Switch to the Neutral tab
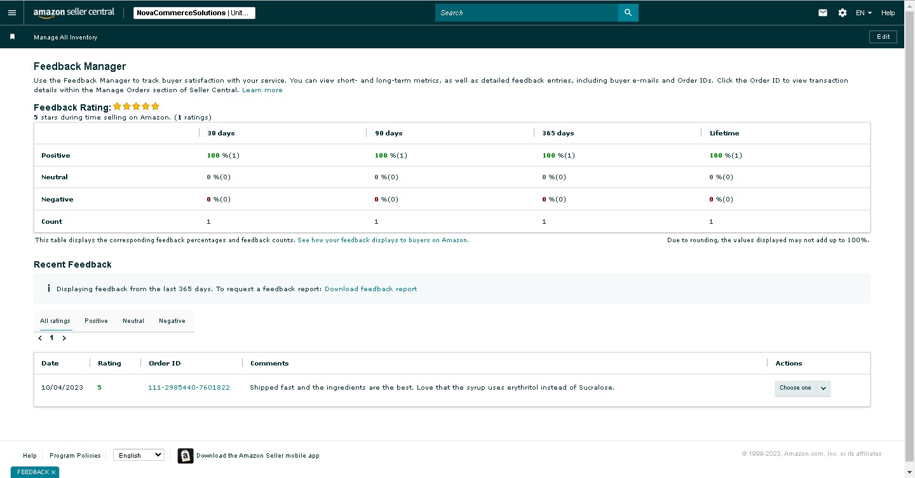Screen dimensions: 915x478 point(133,321)
